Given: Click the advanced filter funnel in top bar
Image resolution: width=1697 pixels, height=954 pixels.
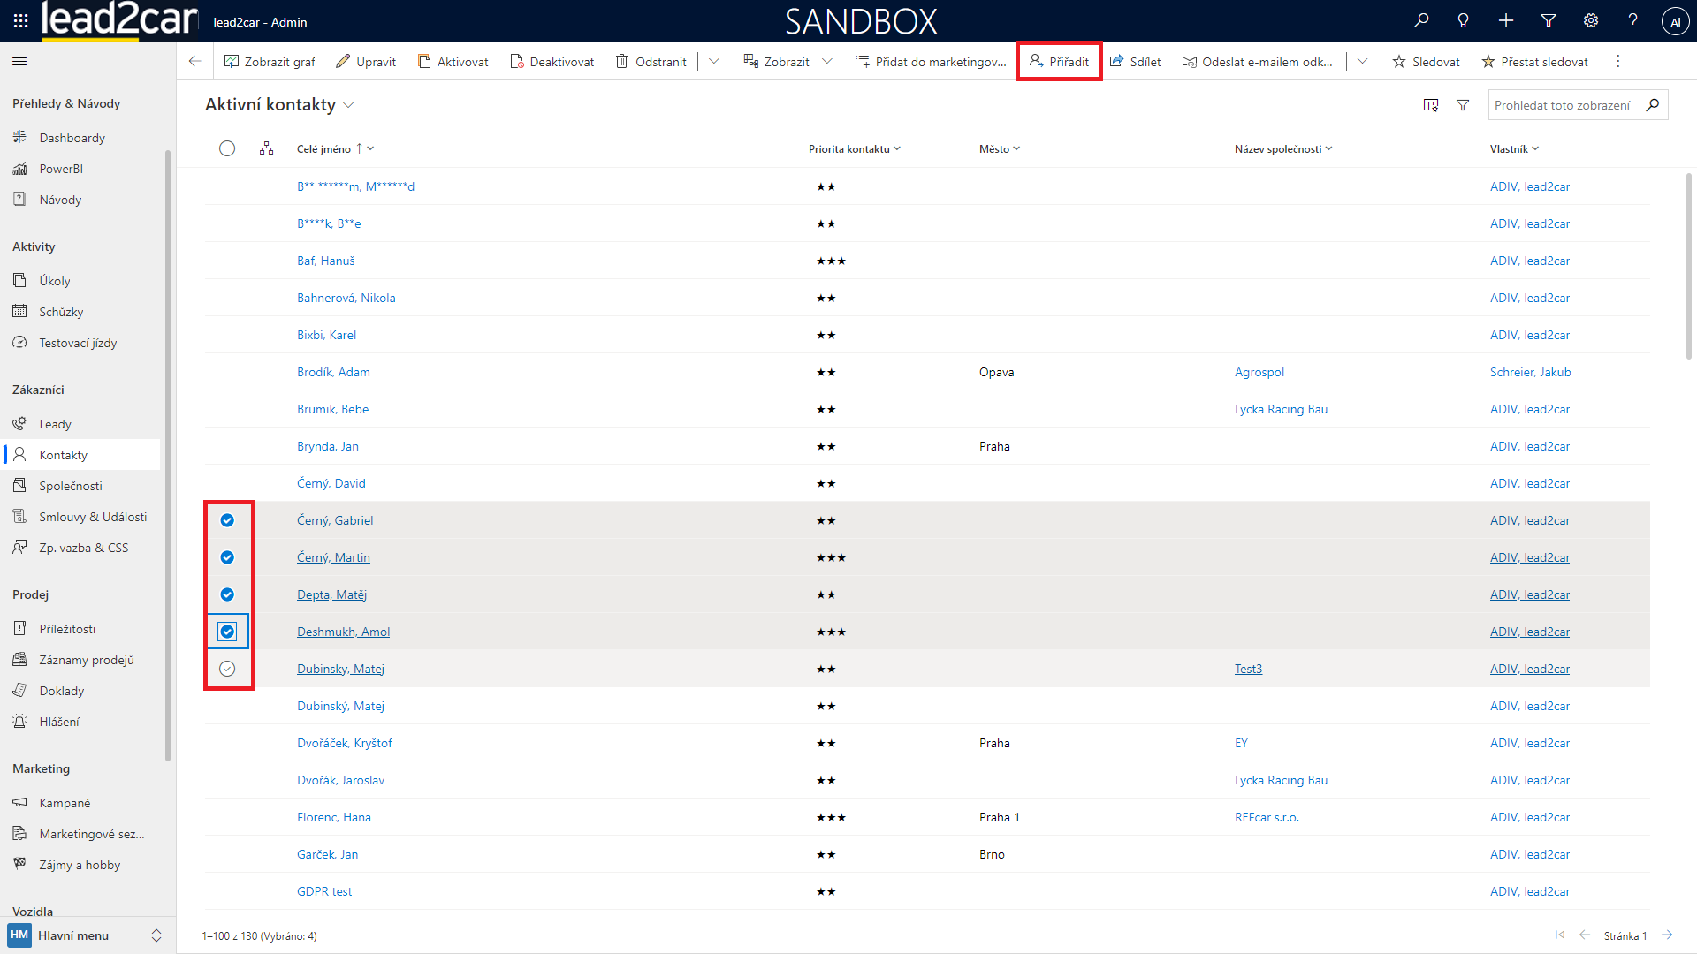Looking at the screenshot, I should [1548, 21].
